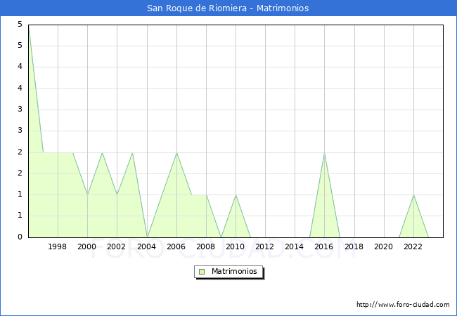457x316 pixels.
Task: Select the 2006 year label
Action: click(176, 246)
